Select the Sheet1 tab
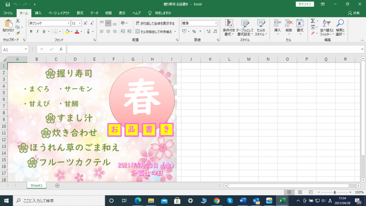The image size is (366, 206). 36,186
